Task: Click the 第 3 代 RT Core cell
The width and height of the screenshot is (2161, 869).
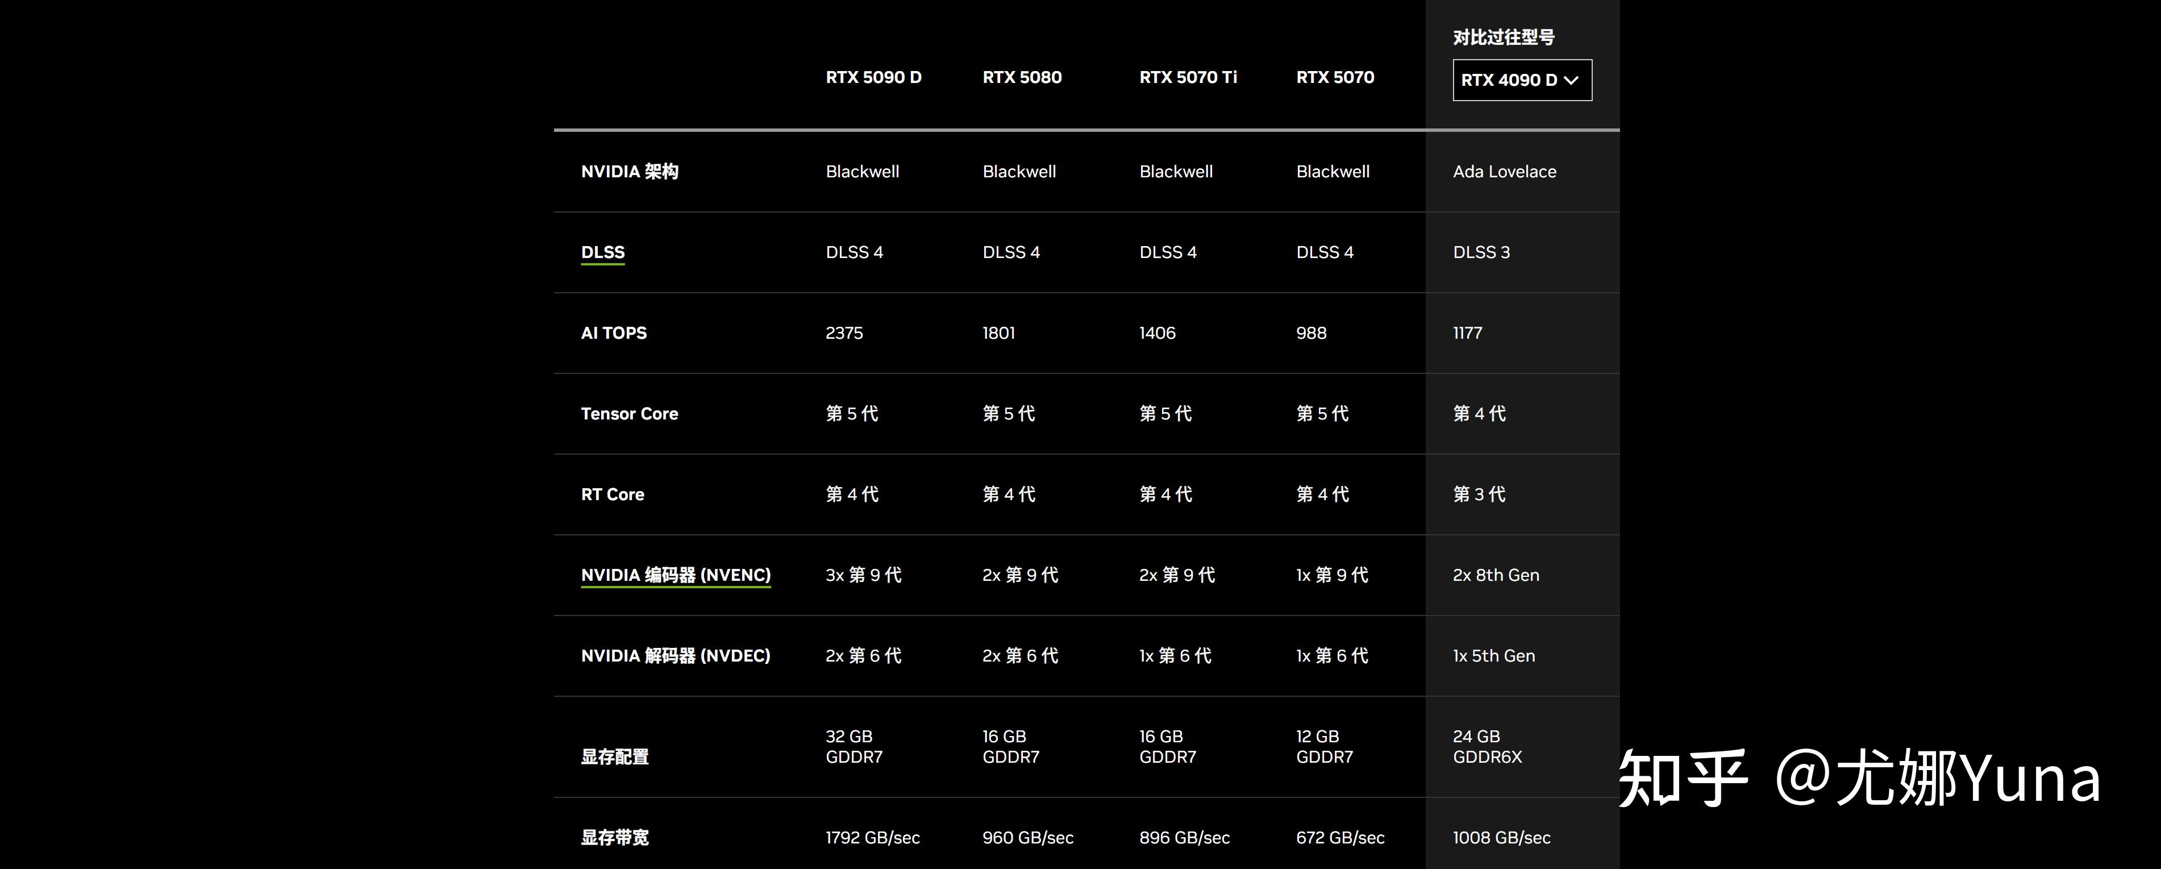Action: click(1479, 494)
